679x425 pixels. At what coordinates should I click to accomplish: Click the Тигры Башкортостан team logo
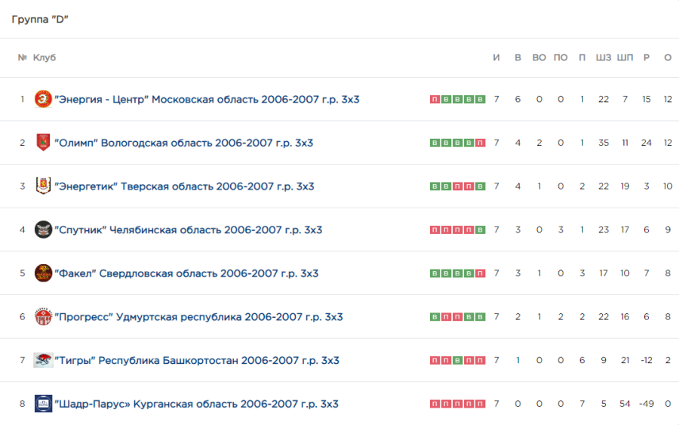43,360
